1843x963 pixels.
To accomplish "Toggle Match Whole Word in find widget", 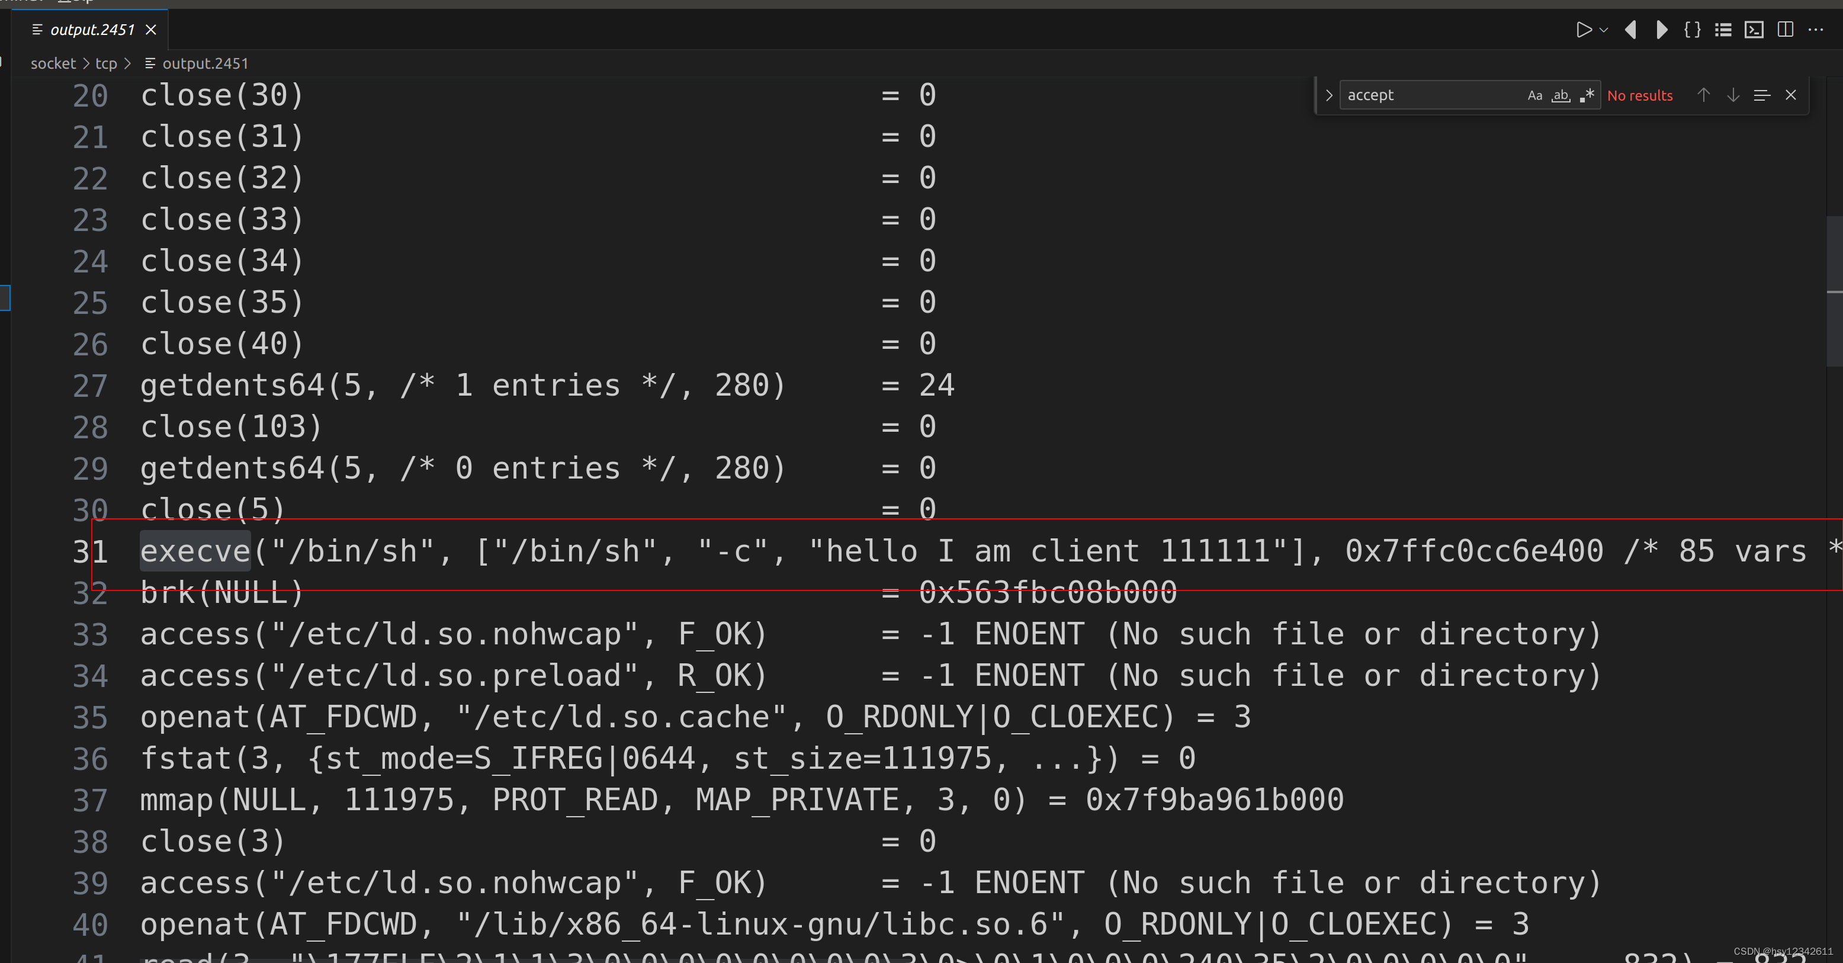I will tap(1561, 96).
